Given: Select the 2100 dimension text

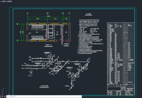Looking at the screenshot, I should pos(66,19).
